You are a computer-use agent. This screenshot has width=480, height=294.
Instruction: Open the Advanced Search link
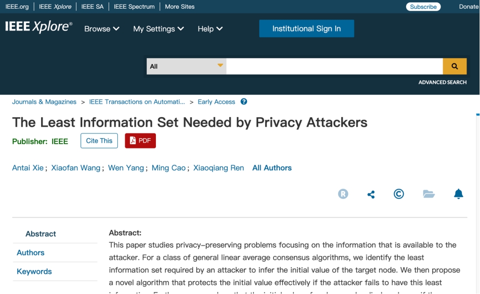coord(442,82)
